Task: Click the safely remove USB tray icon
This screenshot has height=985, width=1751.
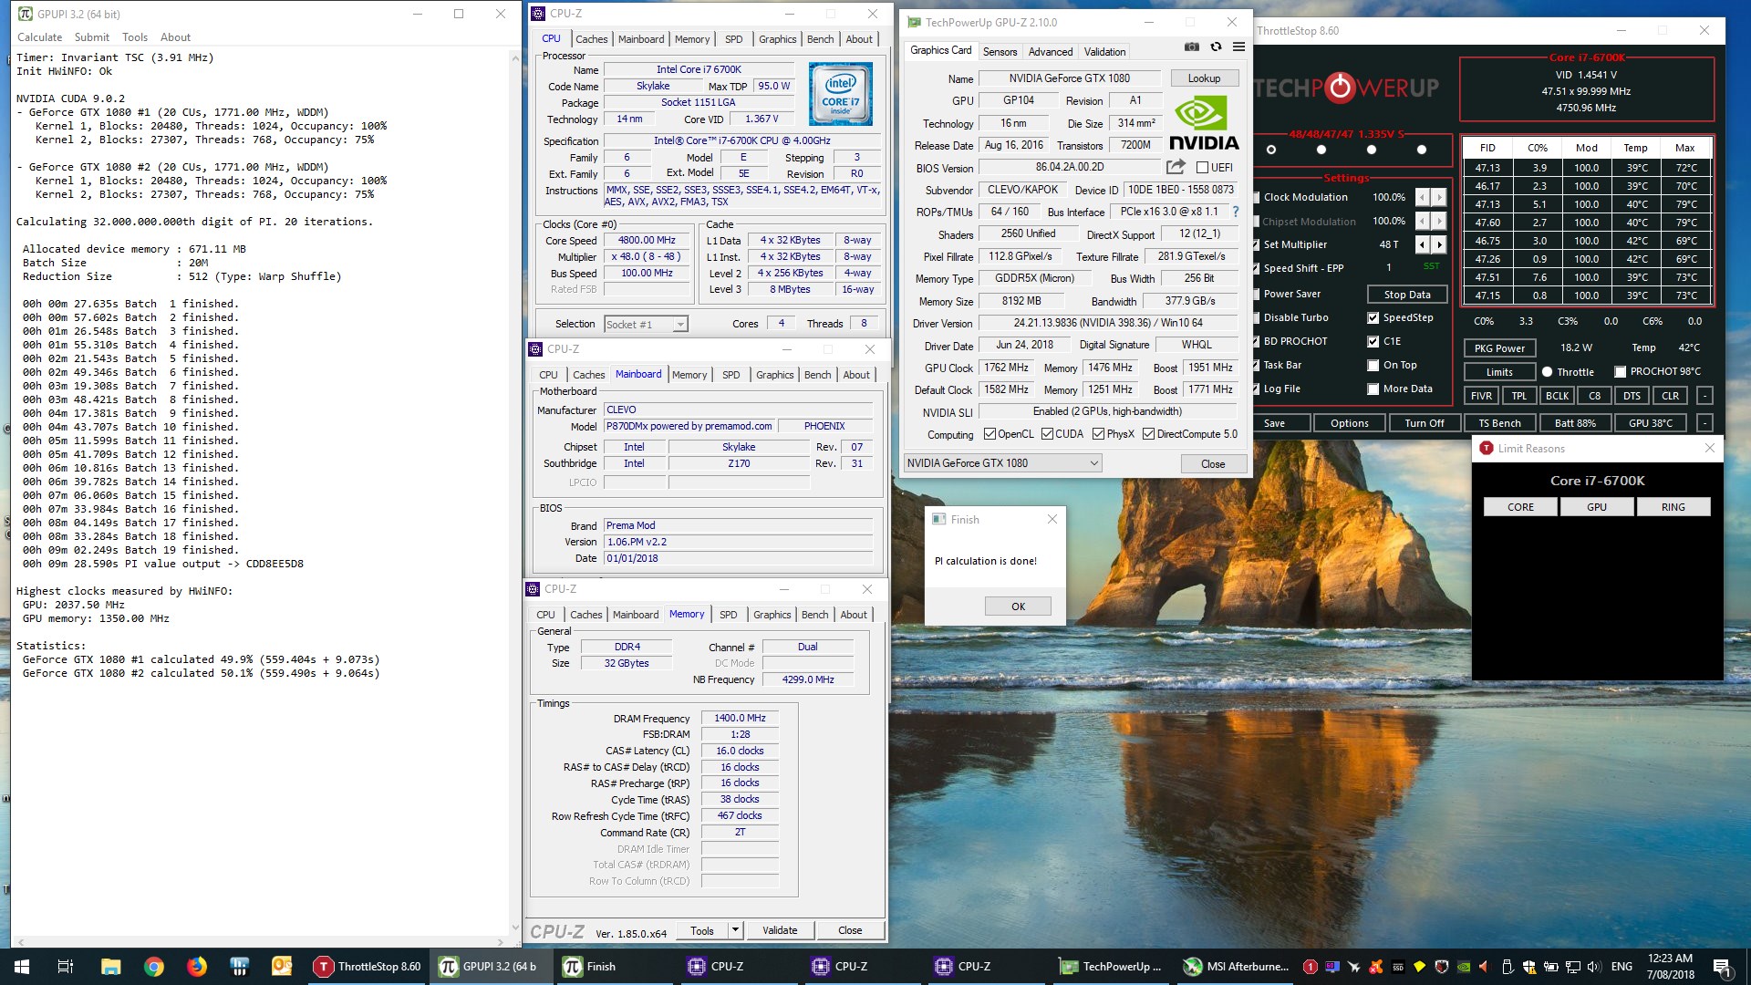Action: click(1507, 967)
